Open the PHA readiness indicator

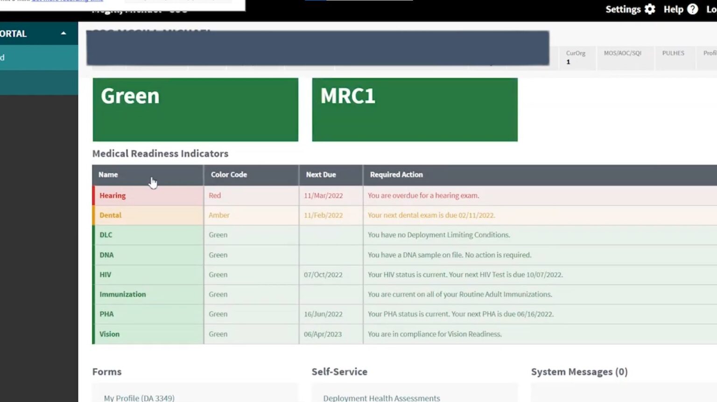(x=106, y=314)
